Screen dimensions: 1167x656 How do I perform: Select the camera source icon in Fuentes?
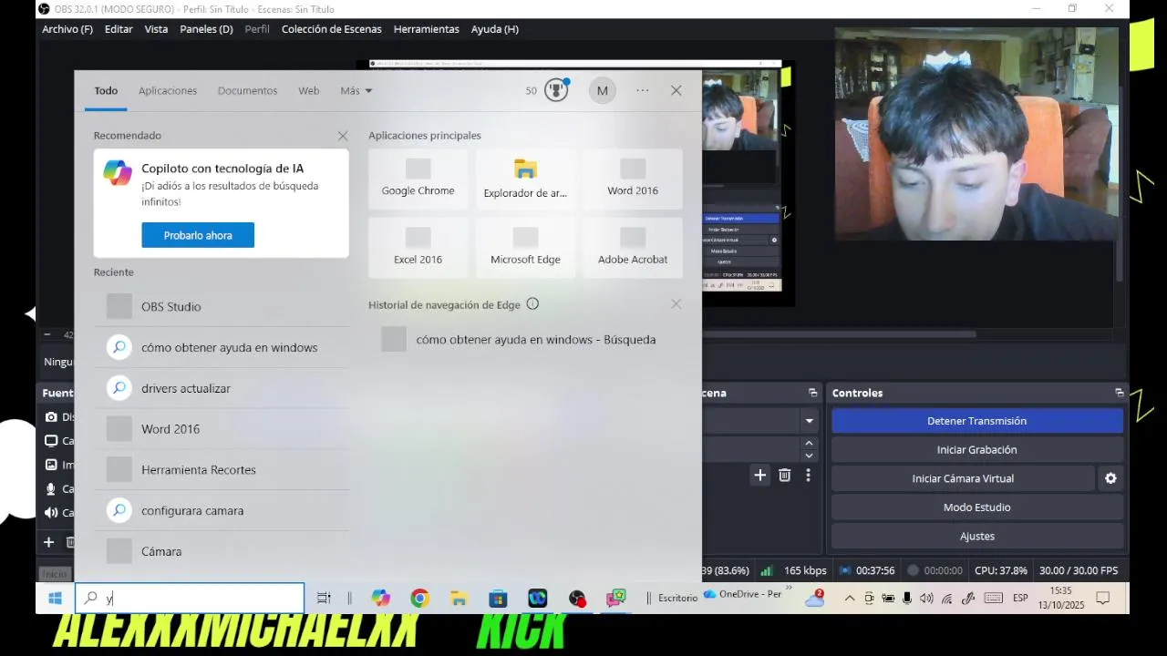52,417
